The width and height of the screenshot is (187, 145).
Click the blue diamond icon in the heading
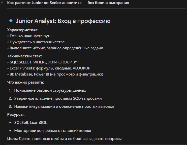[11, 21]
